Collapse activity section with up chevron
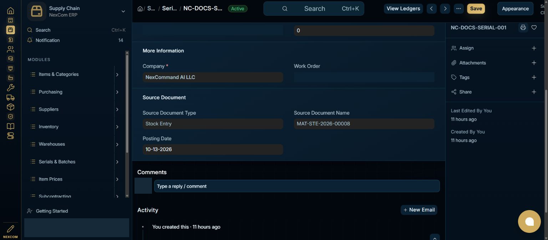This screenshot has height=240, width=548. (x=435, y=237)
